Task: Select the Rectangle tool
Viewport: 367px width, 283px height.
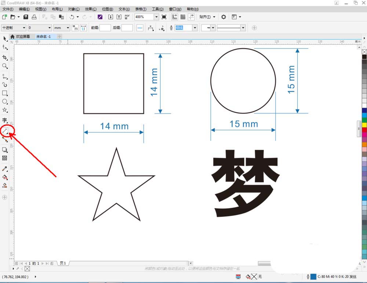Action: point(5,93)
